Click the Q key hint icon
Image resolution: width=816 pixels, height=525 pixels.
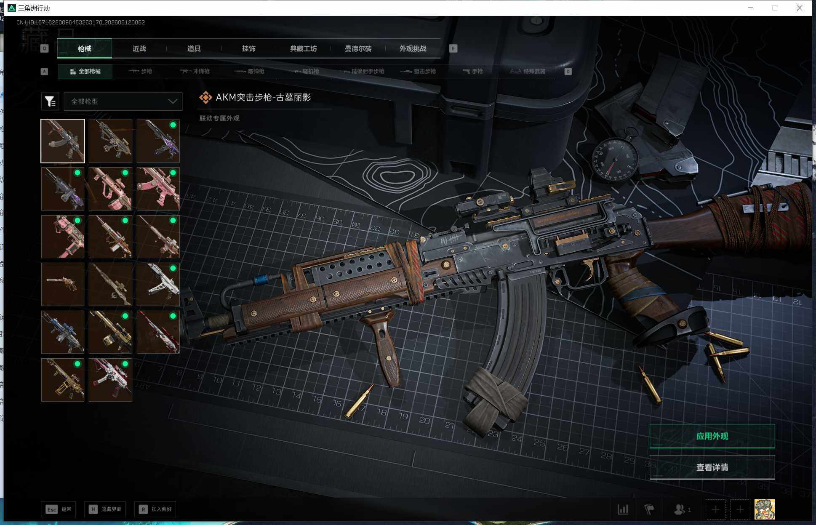coord(44,48)
